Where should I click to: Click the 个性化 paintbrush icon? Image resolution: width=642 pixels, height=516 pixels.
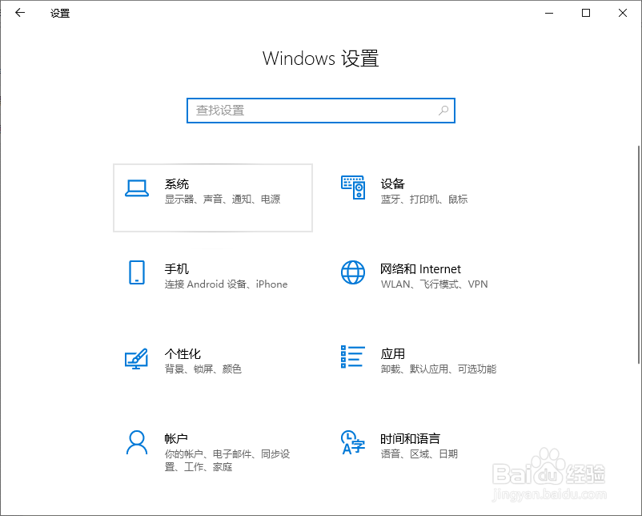coord(138,359)
